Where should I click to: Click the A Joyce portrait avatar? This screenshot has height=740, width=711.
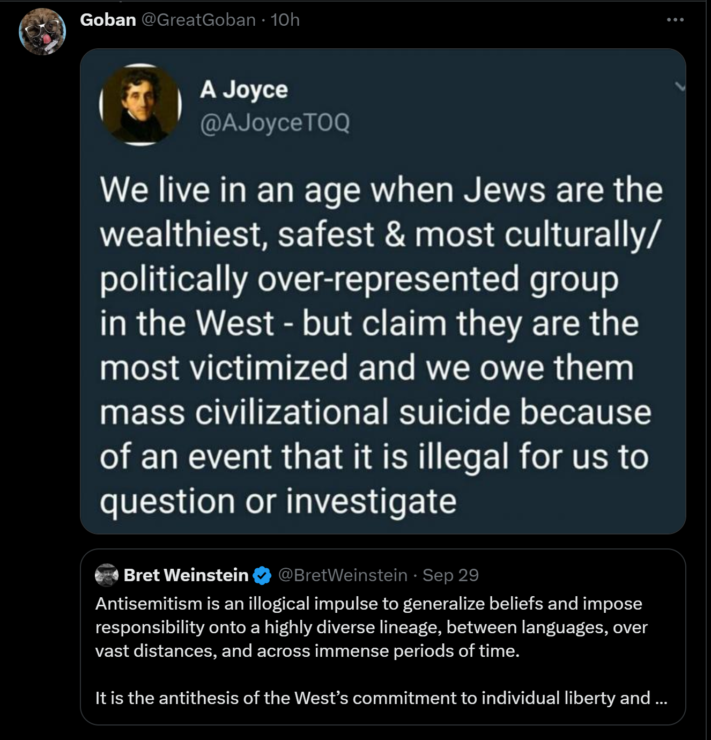140,105
